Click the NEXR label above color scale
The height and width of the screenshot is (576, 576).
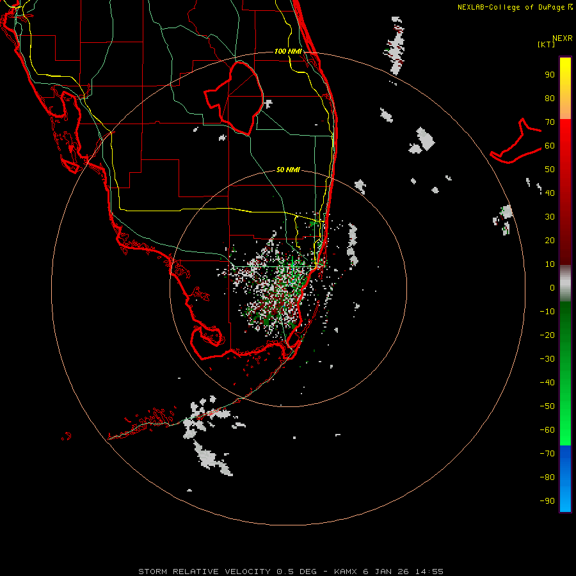tap(563, 38)
